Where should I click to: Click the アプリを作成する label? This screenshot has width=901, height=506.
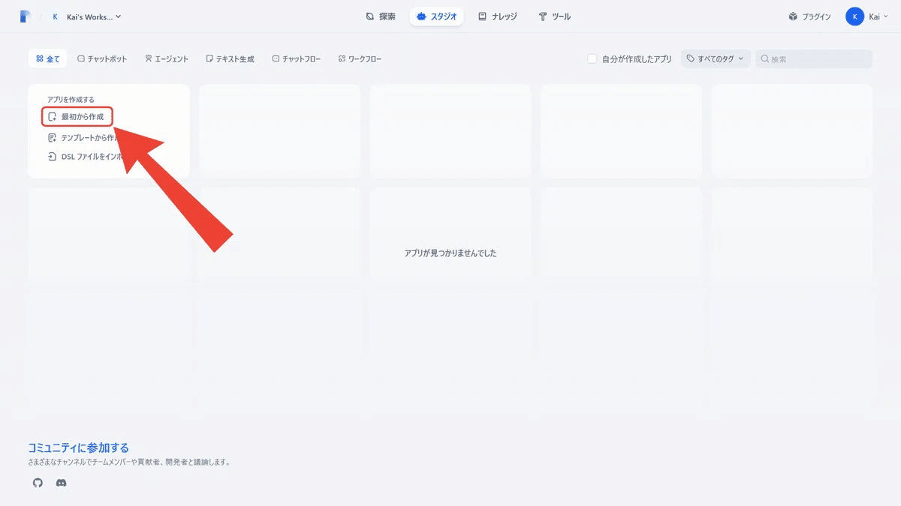[x=71, y=99]
